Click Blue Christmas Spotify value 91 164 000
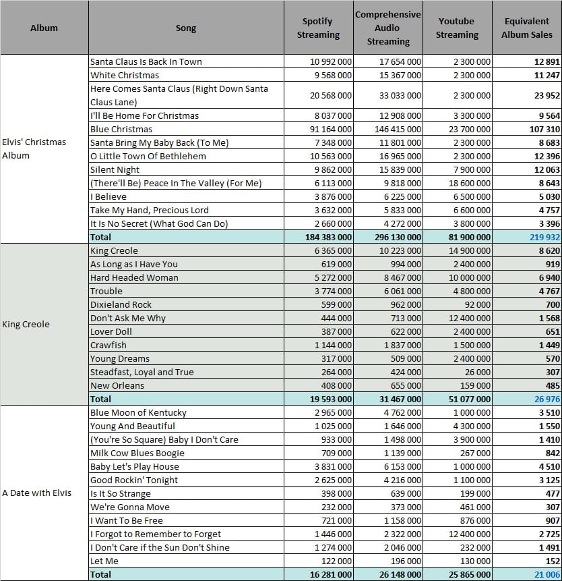 319,129
